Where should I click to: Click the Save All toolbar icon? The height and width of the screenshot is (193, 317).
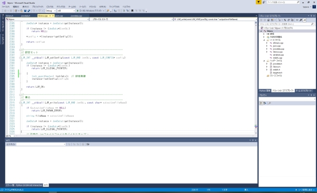click(x=29, y=11)
